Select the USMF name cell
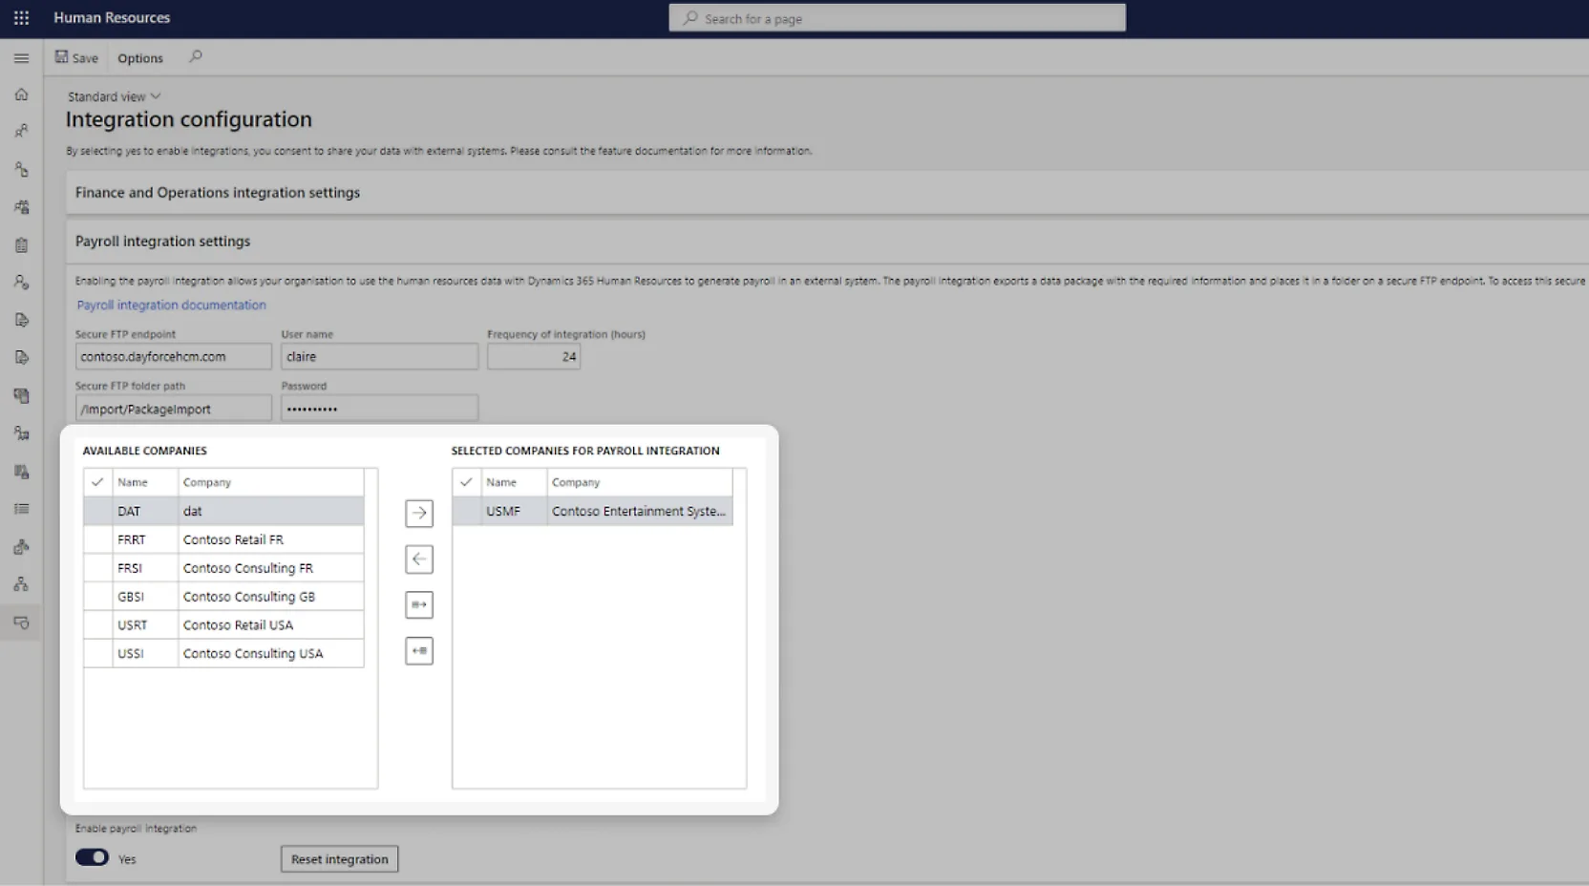1589x886 pixels. coord(514,511)
